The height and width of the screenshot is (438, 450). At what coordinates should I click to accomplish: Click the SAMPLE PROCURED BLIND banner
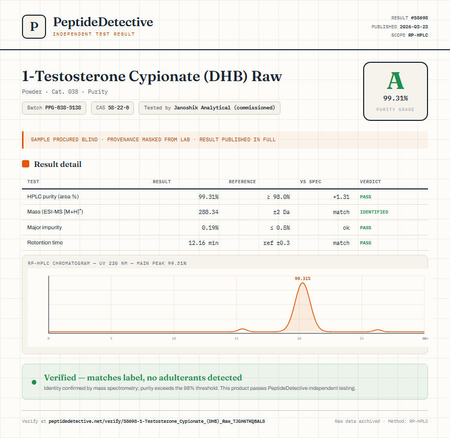click(x=225, y=140)
